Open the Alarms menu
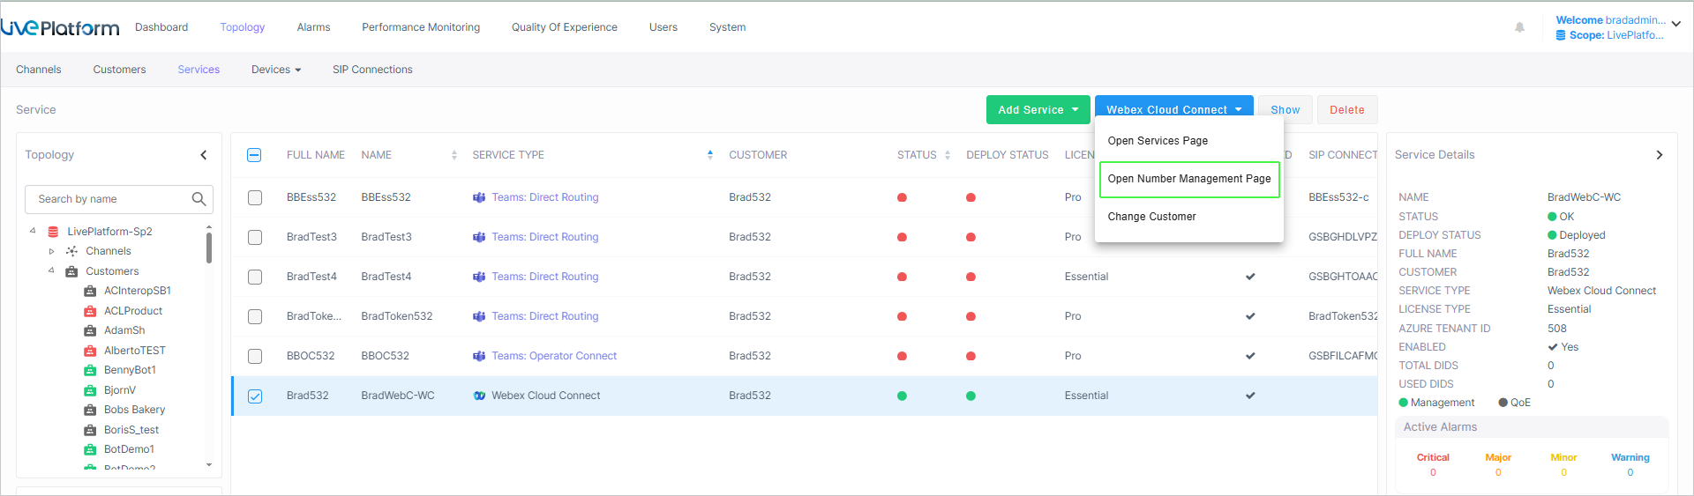 tap(313, 27)
